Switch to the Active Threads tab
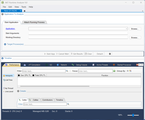This screenshot has height=120, width=145. tap(100, 65)
